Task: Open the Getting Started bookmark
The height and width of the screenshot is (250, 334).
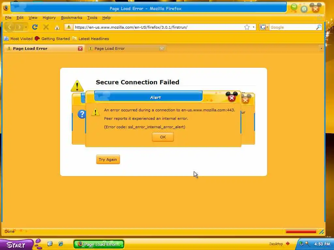Action: [x=52, y=39]
